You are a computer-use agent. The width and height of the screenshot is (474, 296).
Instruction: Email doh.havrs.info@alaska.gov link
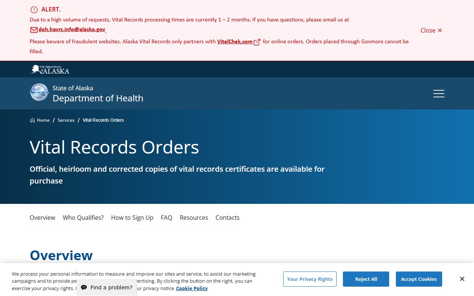tap(71, 30)
